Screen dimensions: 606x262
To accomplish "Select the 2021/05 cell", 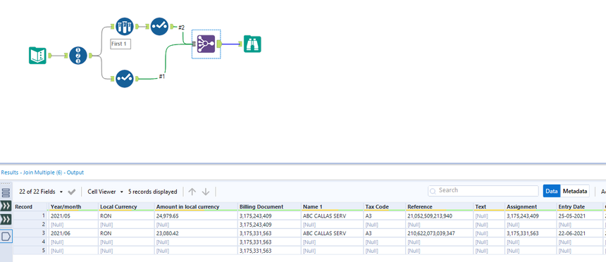I will coord(73,216).
